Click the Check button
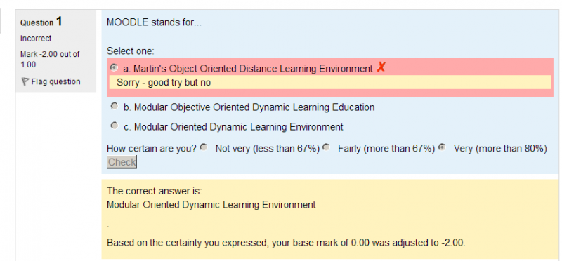This screenshot has width=562, height=261. pyautogui.click(x=122, y=162)
